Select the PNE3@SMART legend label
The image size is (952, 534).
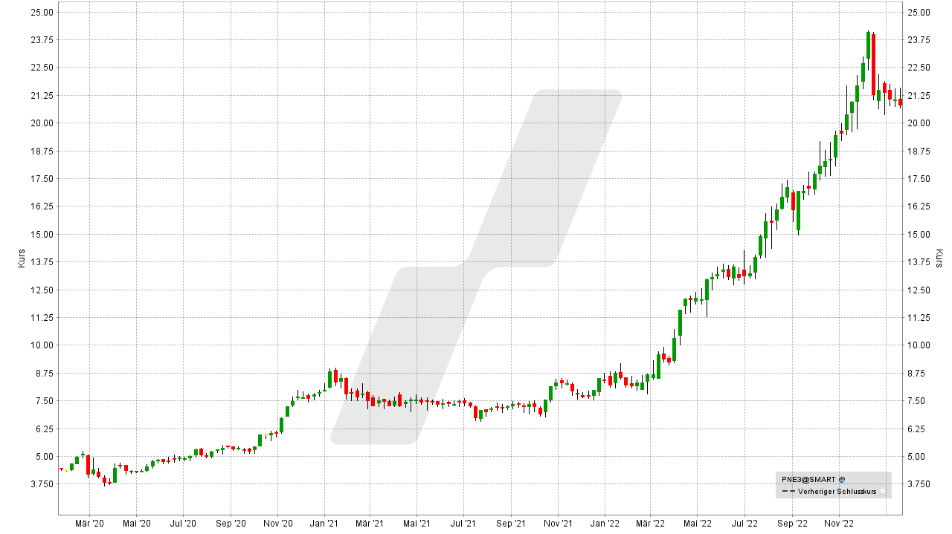pyautogui.click(x=808, y=480)
